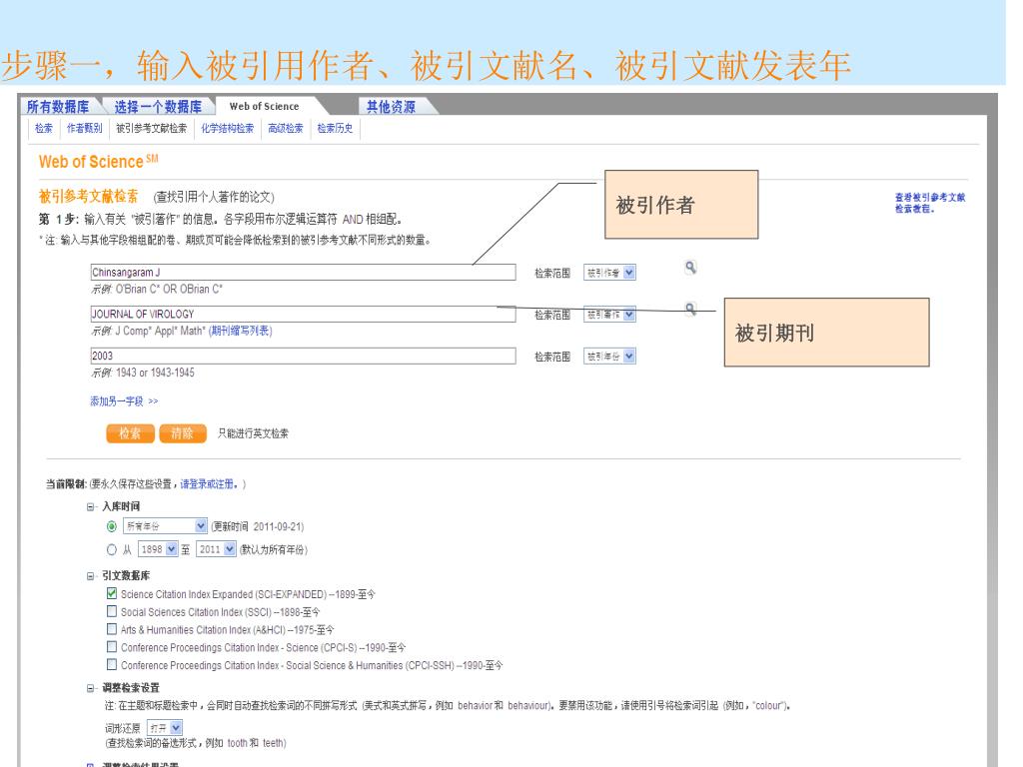The width and height of the screenshot is (1023, 767).
Task: Collapse the 调整检索设置 section
Action: pos(91,688)
